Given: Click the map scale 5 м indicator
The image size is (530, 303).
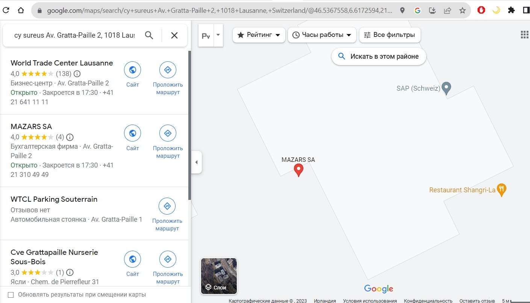Looking at the screenshot, I should tap(515, 301).
